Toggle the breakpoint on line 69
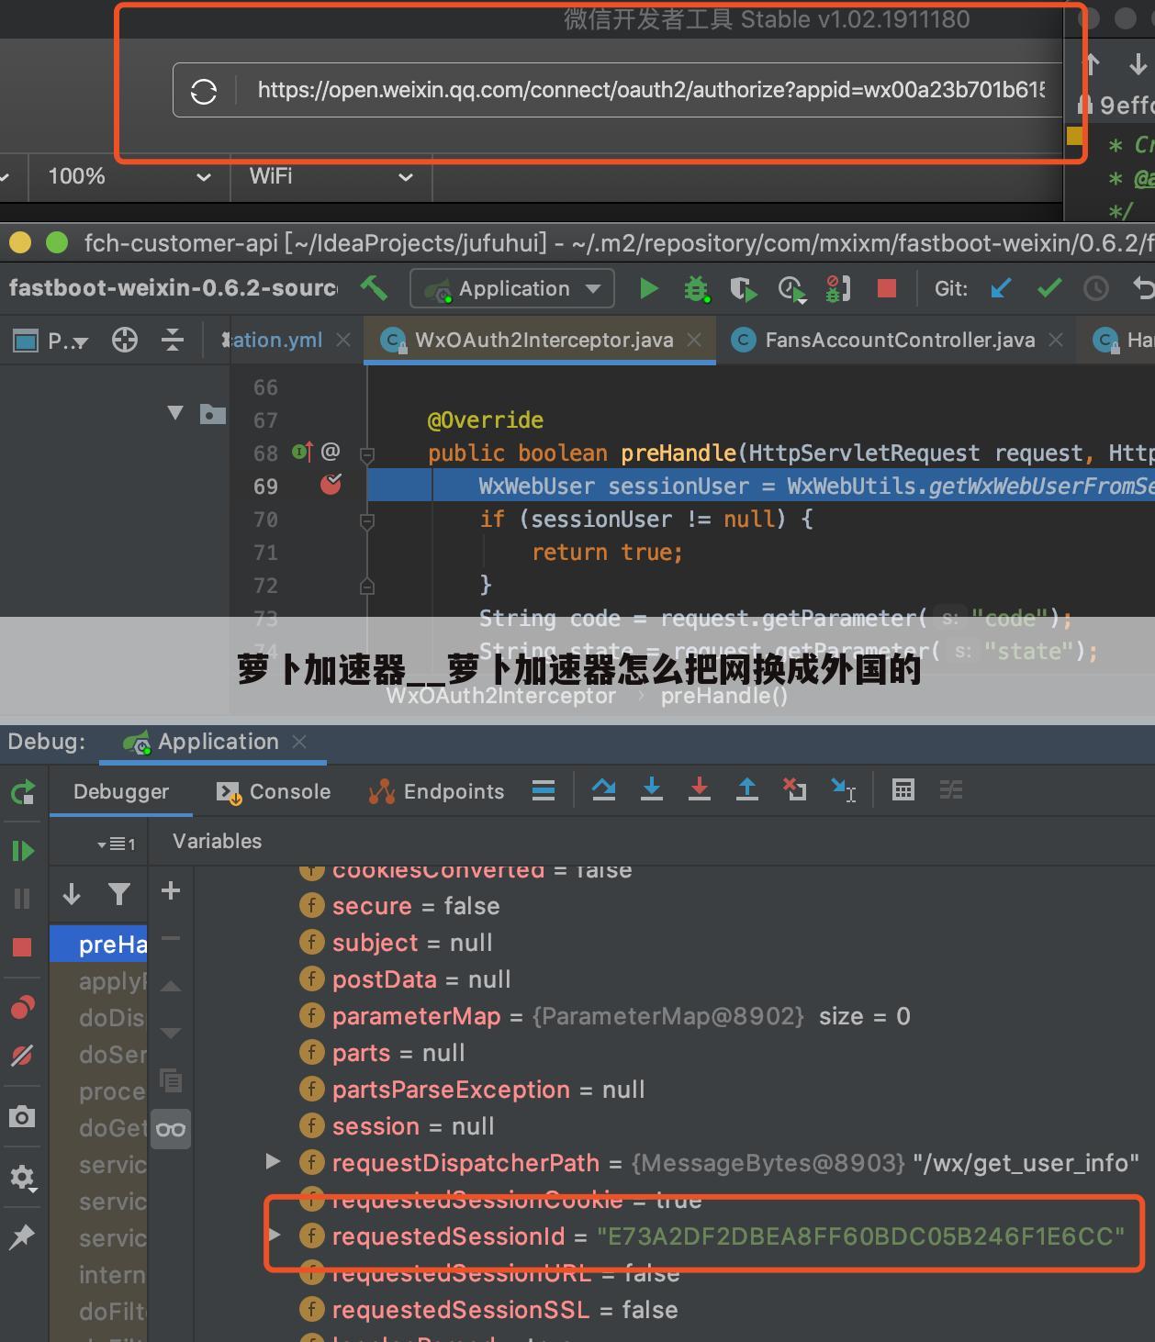The width and height of the screenshot is (1155, 1342). click(x=331, y=485)
